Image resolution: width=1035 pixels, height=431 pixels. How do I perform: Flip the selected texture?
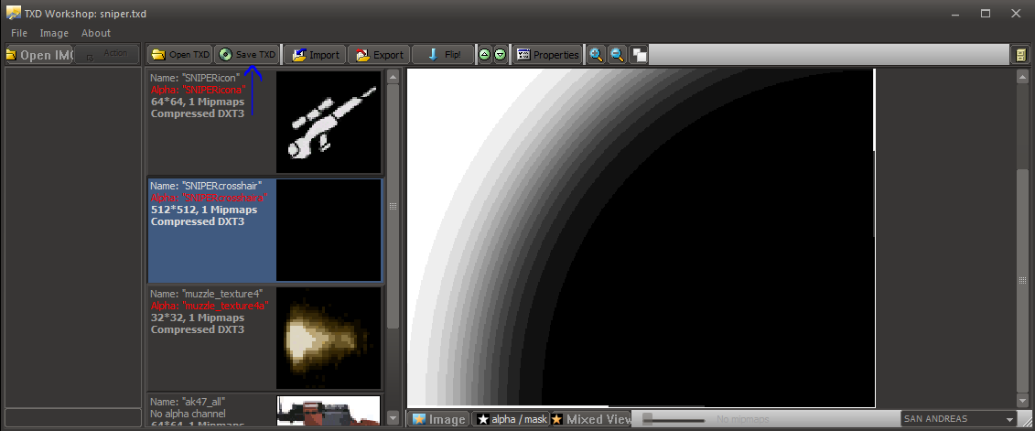pyautogui.click(x=443, y=55)
